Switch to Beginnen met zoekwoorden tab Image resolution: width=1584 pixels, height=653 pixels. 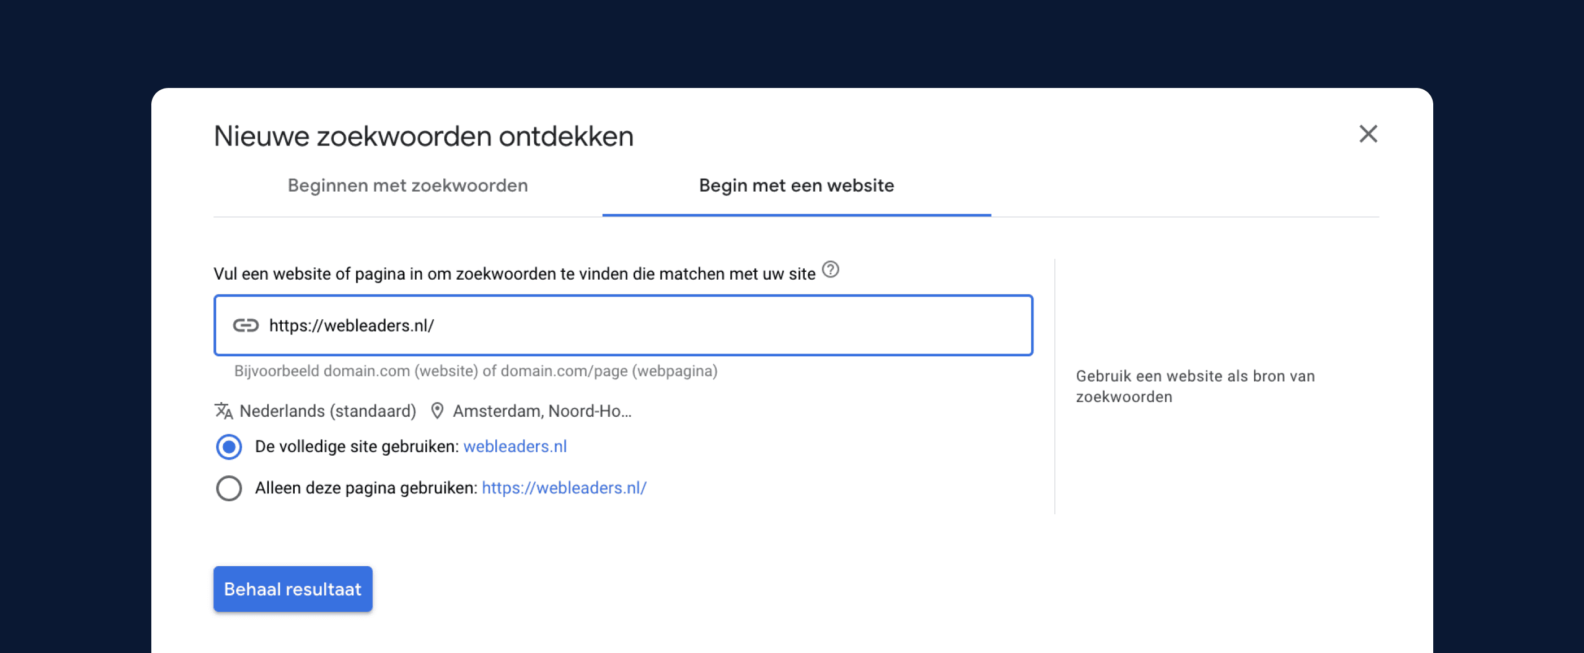pyautogui.click(x=408, y=186)
